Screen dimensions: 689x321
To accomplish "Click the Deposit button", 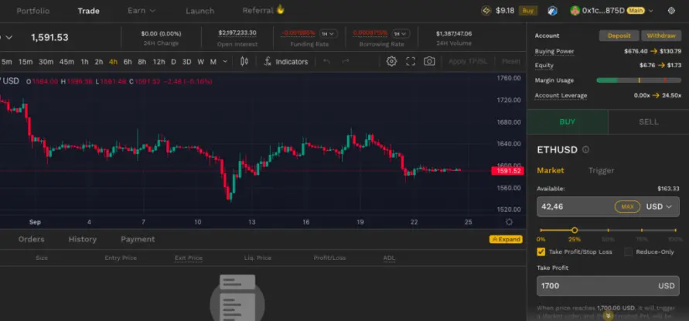I will 619,36.
